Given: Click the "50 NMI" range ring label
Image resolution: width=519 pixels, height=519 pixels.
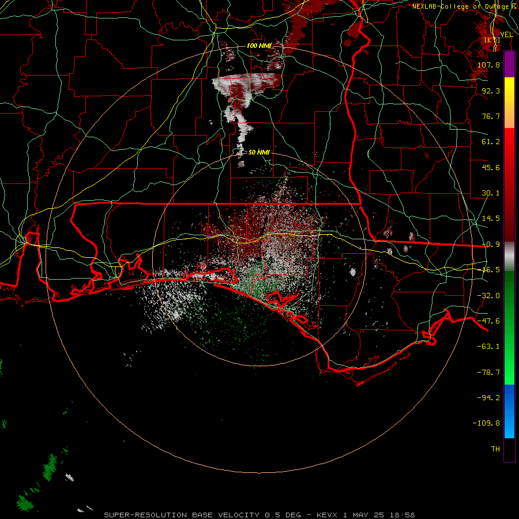Looking at the screenshot, I should point(259,152).
